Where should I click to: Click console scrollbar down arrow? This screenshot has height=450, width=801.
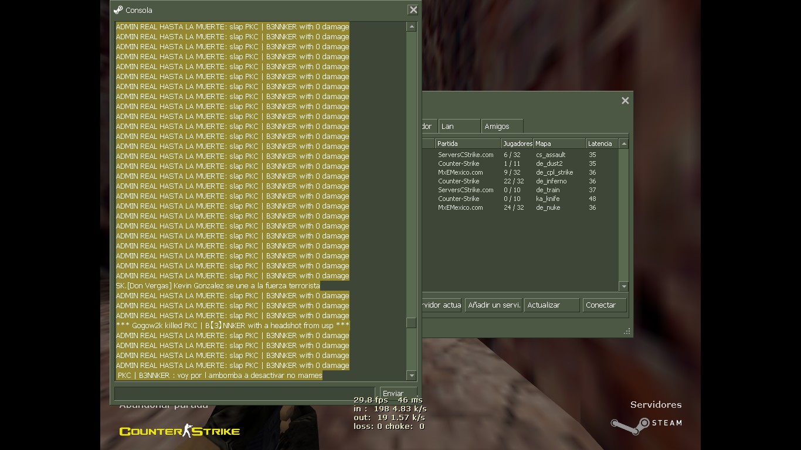(411, 376)
